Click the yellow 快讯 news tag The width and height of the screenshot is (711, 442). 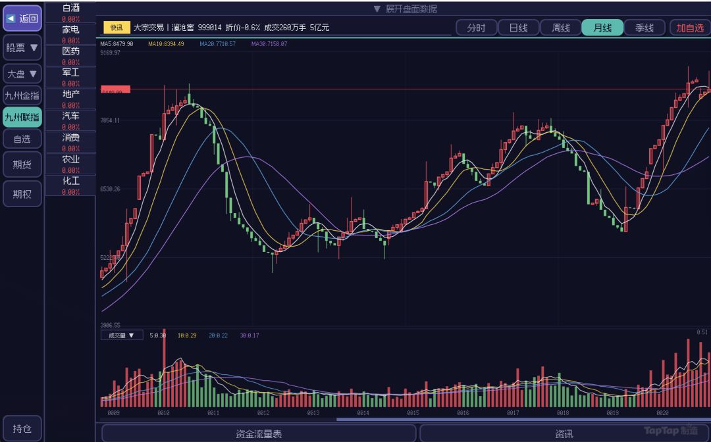[117, 28]
